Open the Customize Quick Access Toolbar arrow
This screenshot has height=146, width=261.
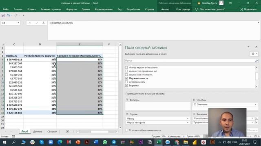[x=23, y=15]
